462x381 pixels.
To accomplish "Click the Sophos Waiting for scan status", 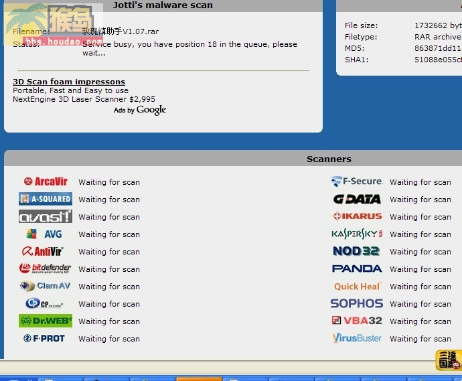I will tap(420, 304).
